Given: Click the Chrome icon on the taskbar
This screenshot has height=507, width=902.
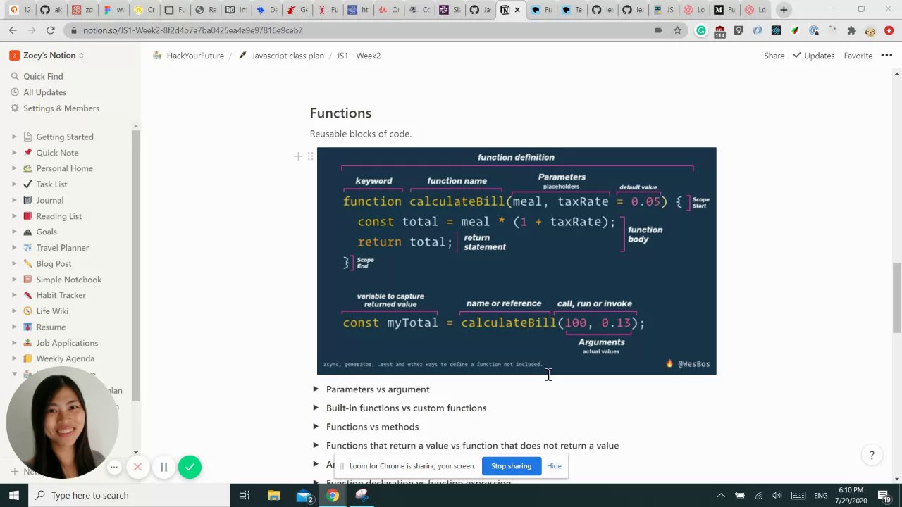Looking at the screenshot, I should 333,495.
